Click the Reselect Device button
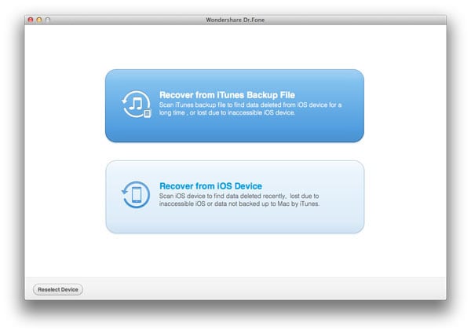This screenshot has width=471, height=334. tap(58, 289)
